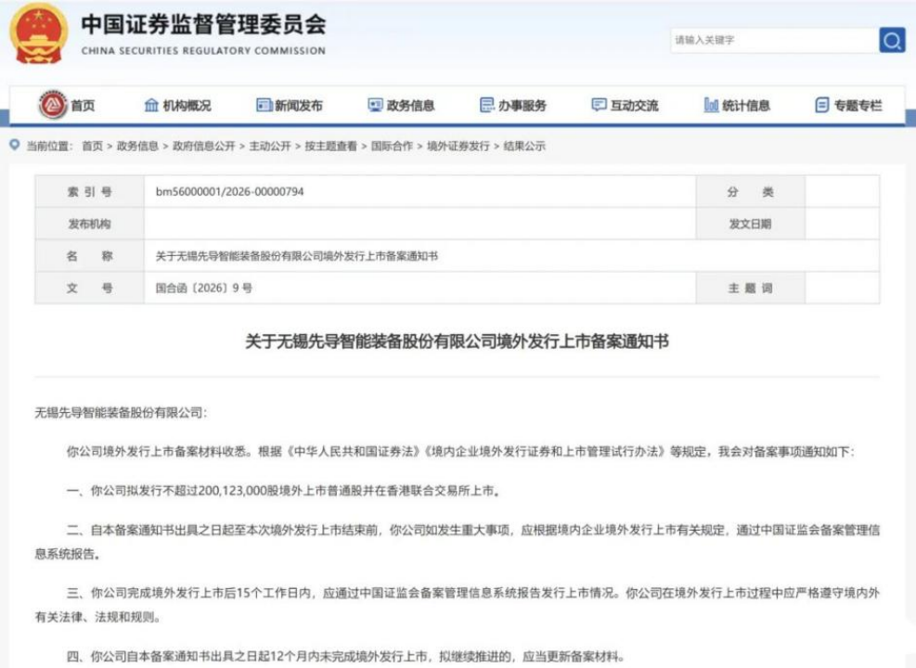Click the addressee line 无锡先导智能装备股份有限公司
This screenshot has width=916, height=668.
pos(121,412)
